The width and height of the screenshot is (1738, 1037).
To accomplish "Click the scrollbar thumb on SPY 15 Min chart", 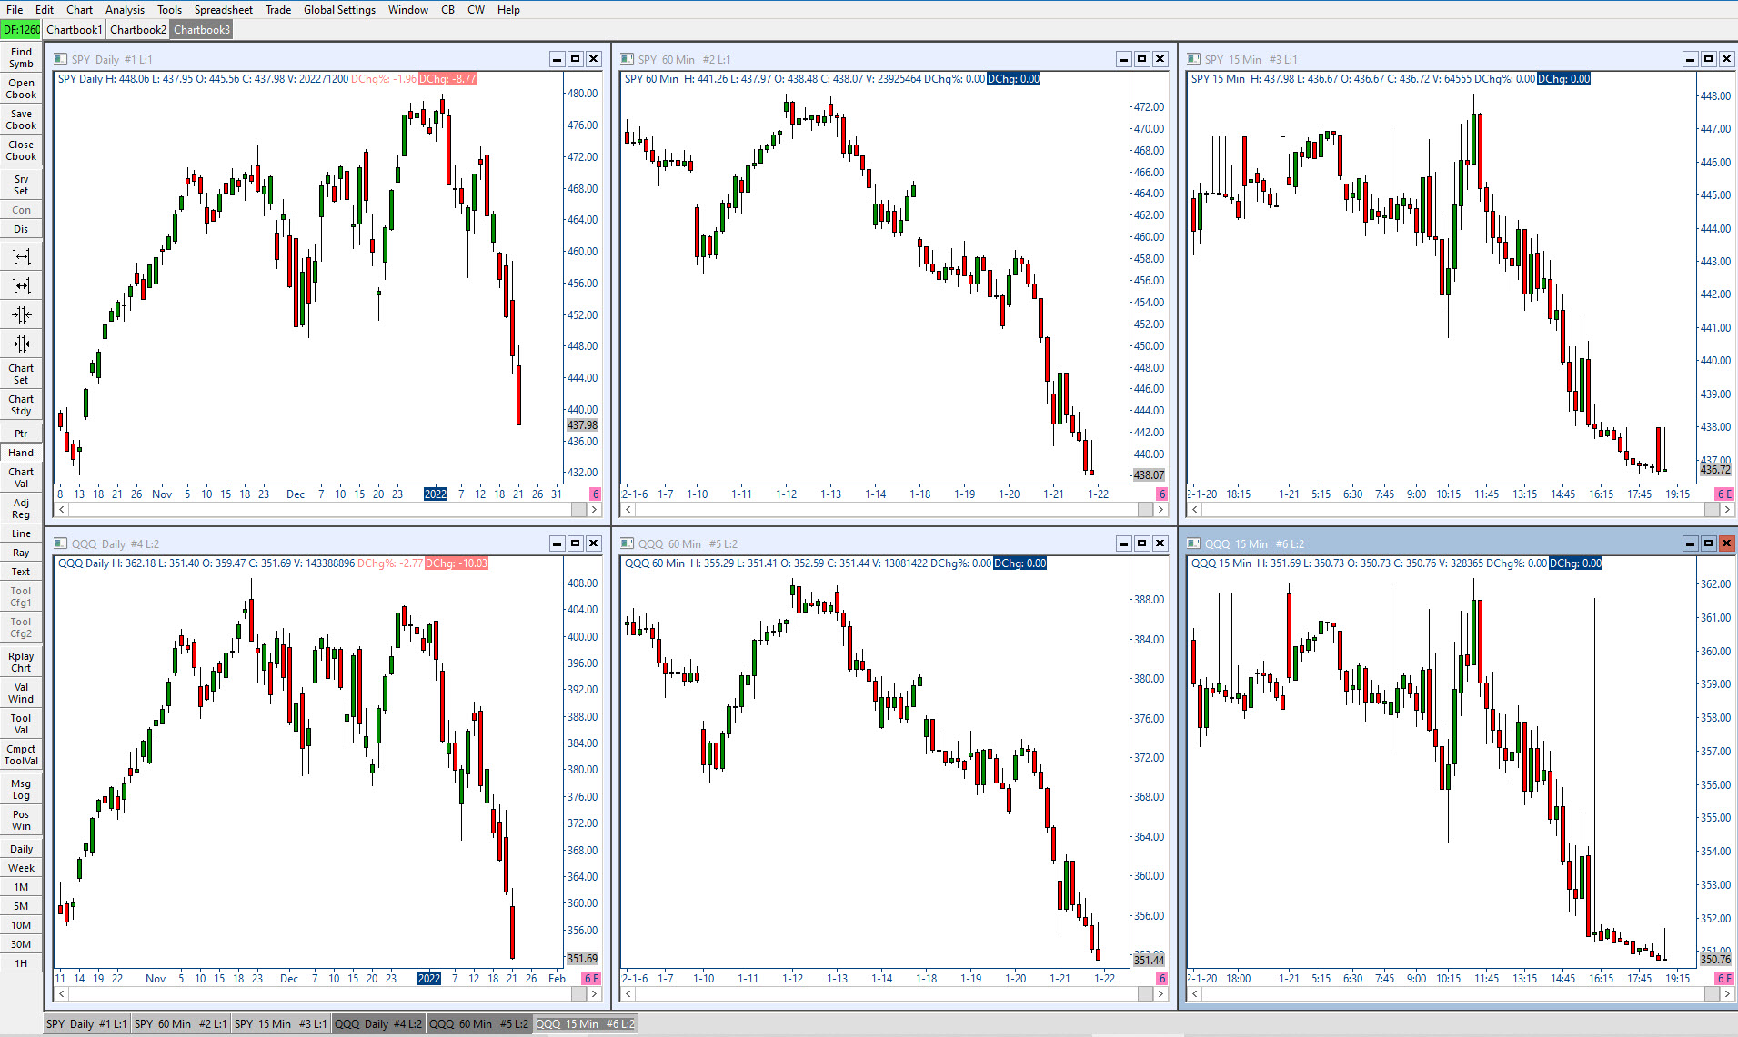I will [1712, 510].
